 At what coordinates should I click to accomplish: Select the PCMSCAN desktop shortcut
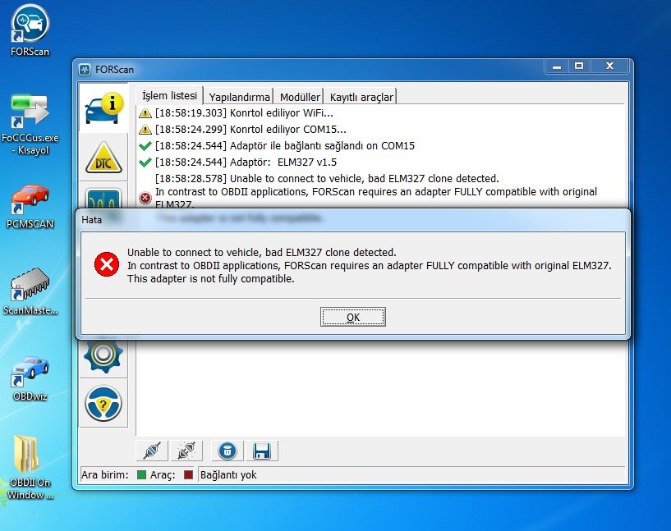[x=30, y=206]
